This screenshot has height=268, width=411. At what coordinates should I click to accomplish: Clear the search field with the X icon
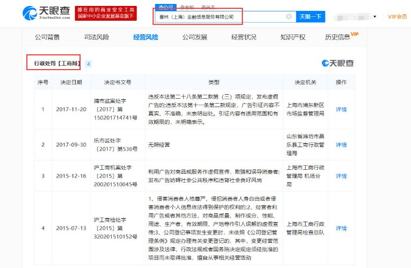click(x=289, y=16)
